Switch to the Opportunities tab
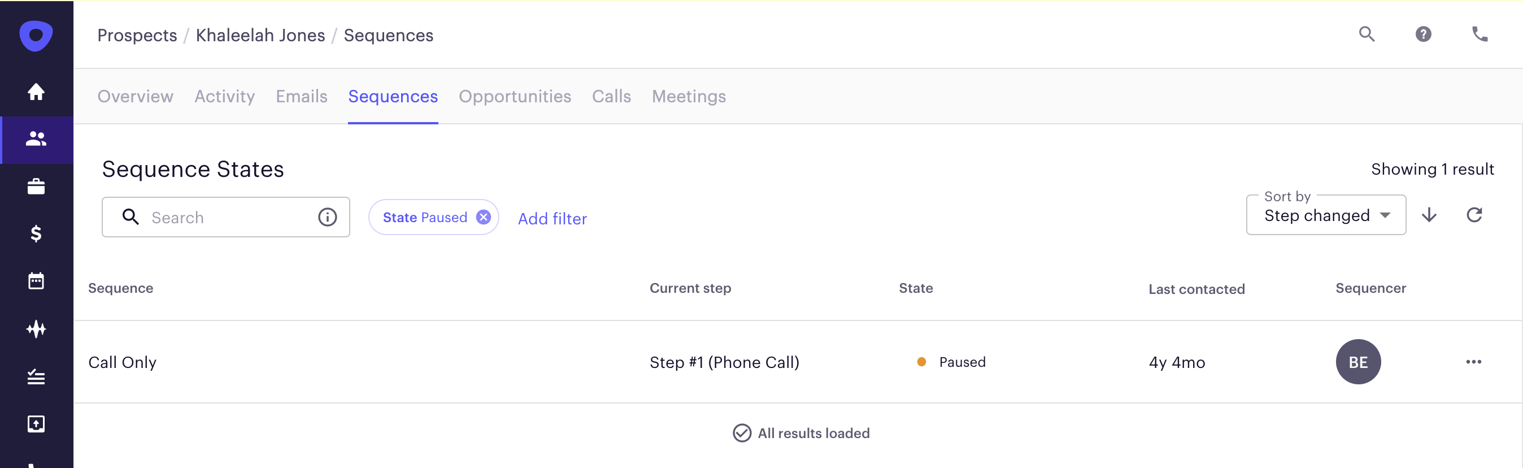 click(515, 96)
